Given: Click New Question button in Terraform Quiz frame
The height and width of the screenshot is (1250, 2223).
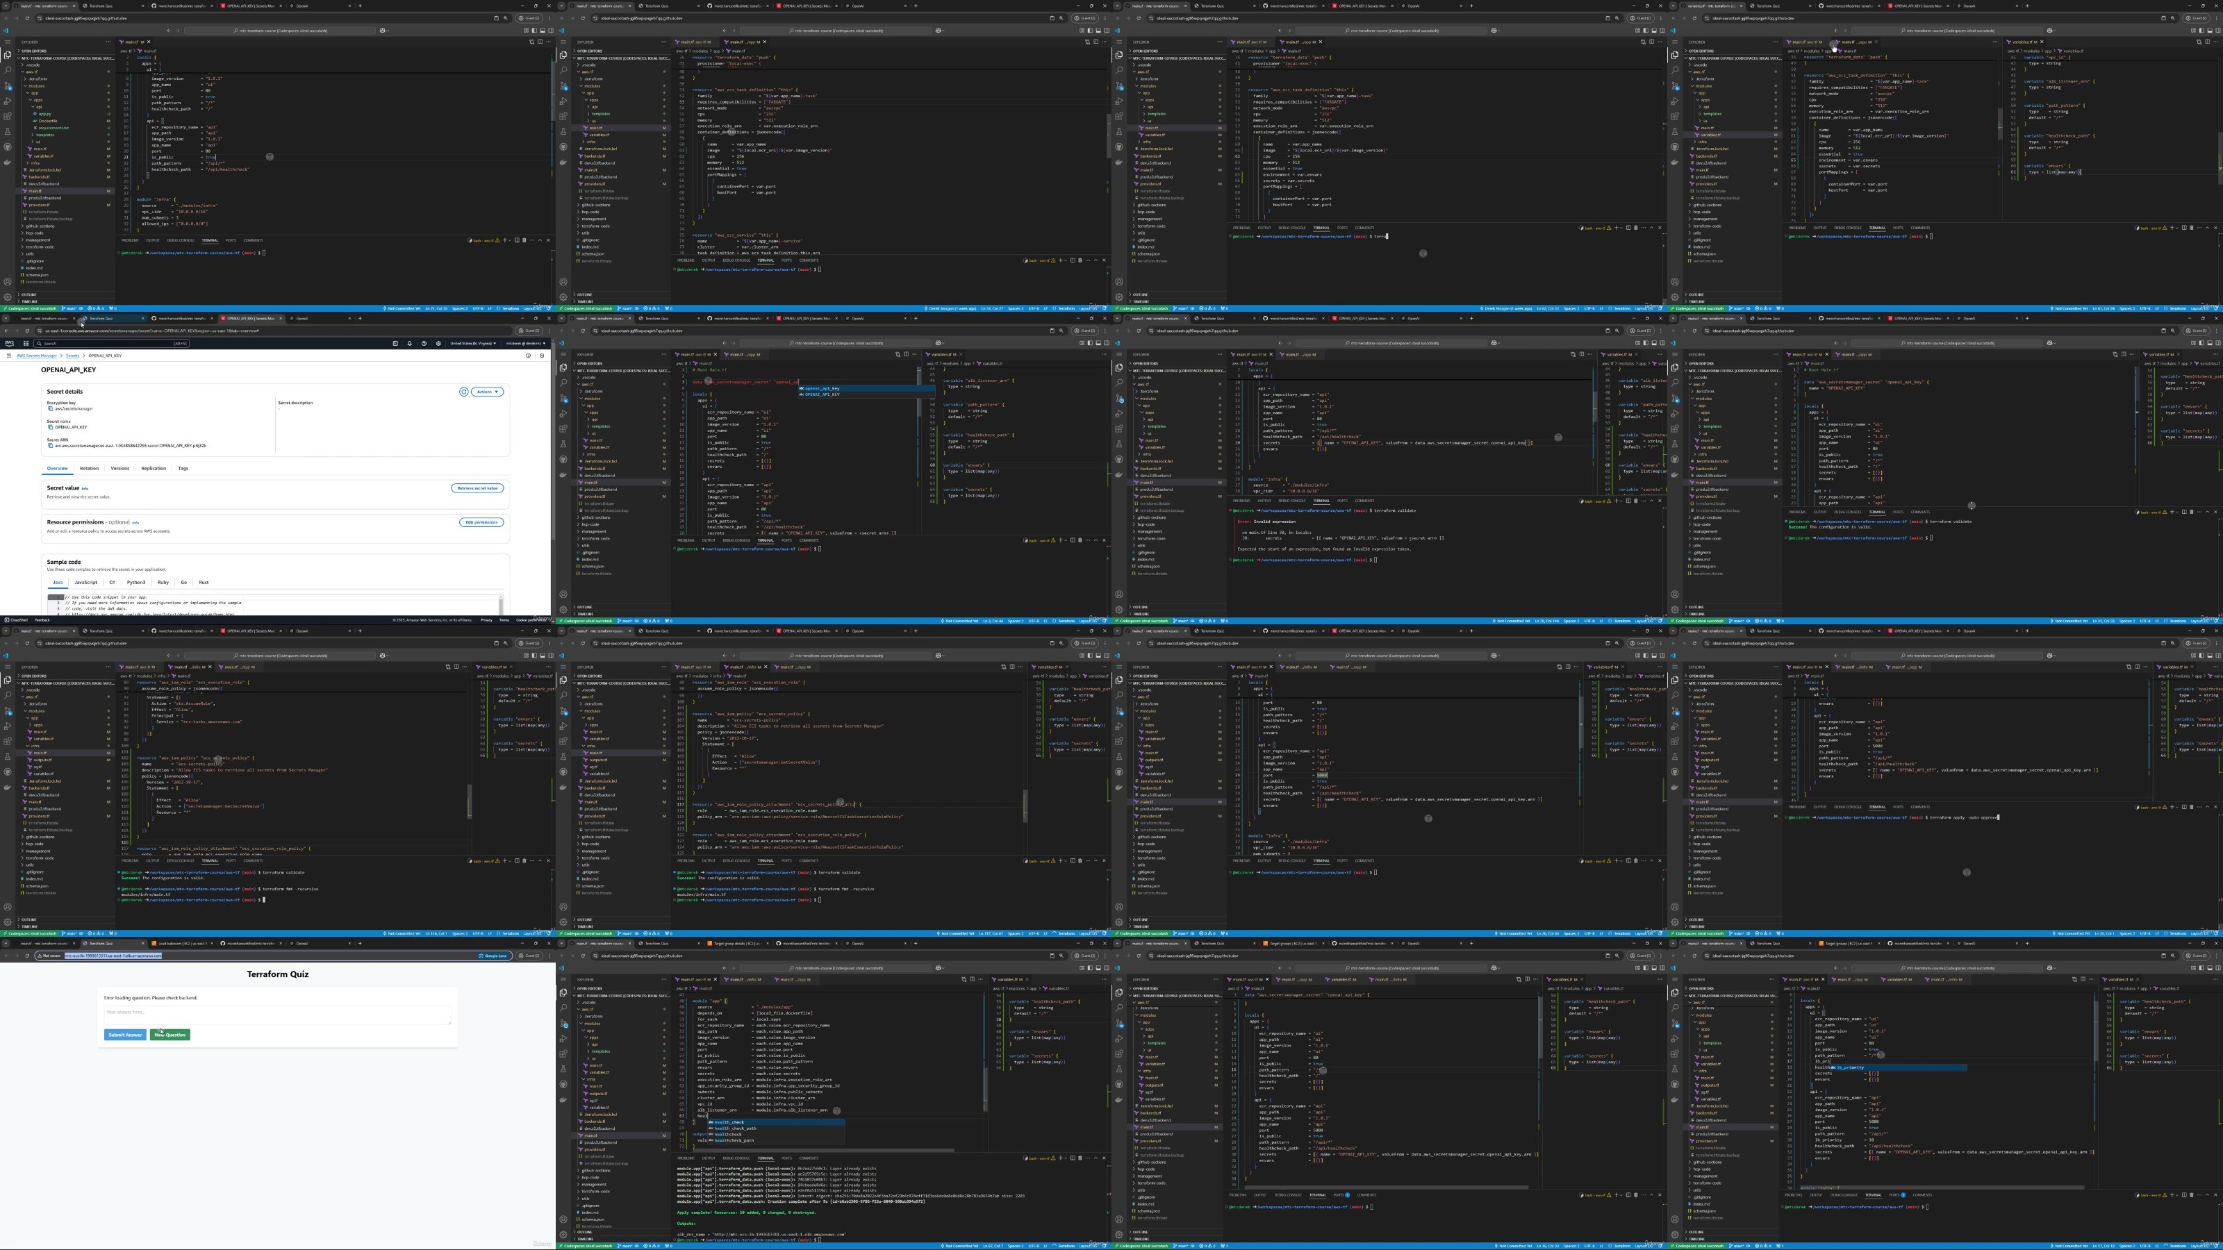Looking at the screenshot, I should pos(170,1035).
